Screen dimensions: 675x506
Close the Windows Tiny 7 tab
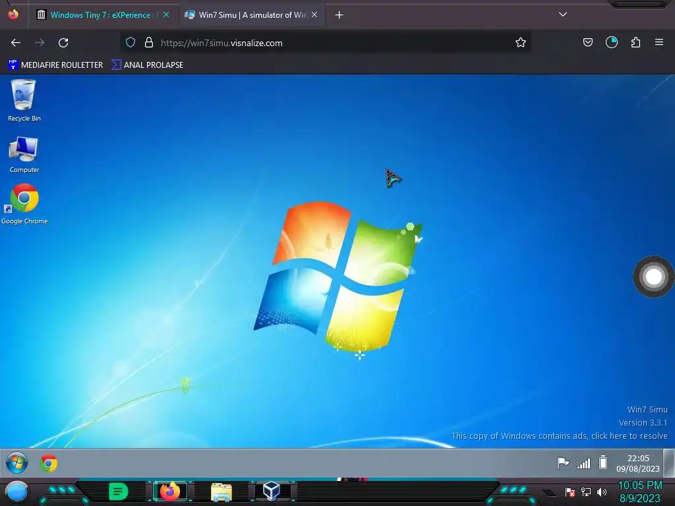[x=166, y=15]
